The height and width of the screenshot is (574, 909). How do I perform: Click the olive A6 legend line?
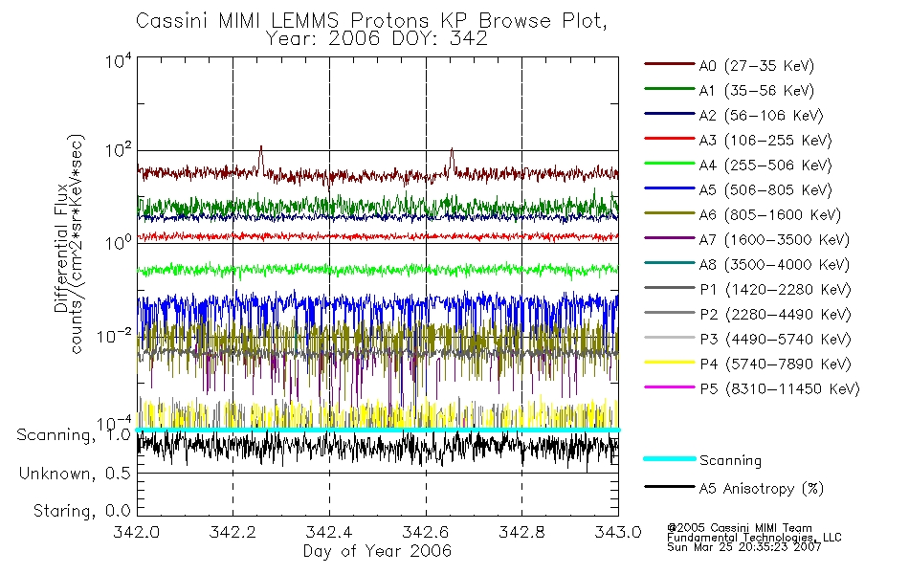pyautogui.click(x=670, y=213)
